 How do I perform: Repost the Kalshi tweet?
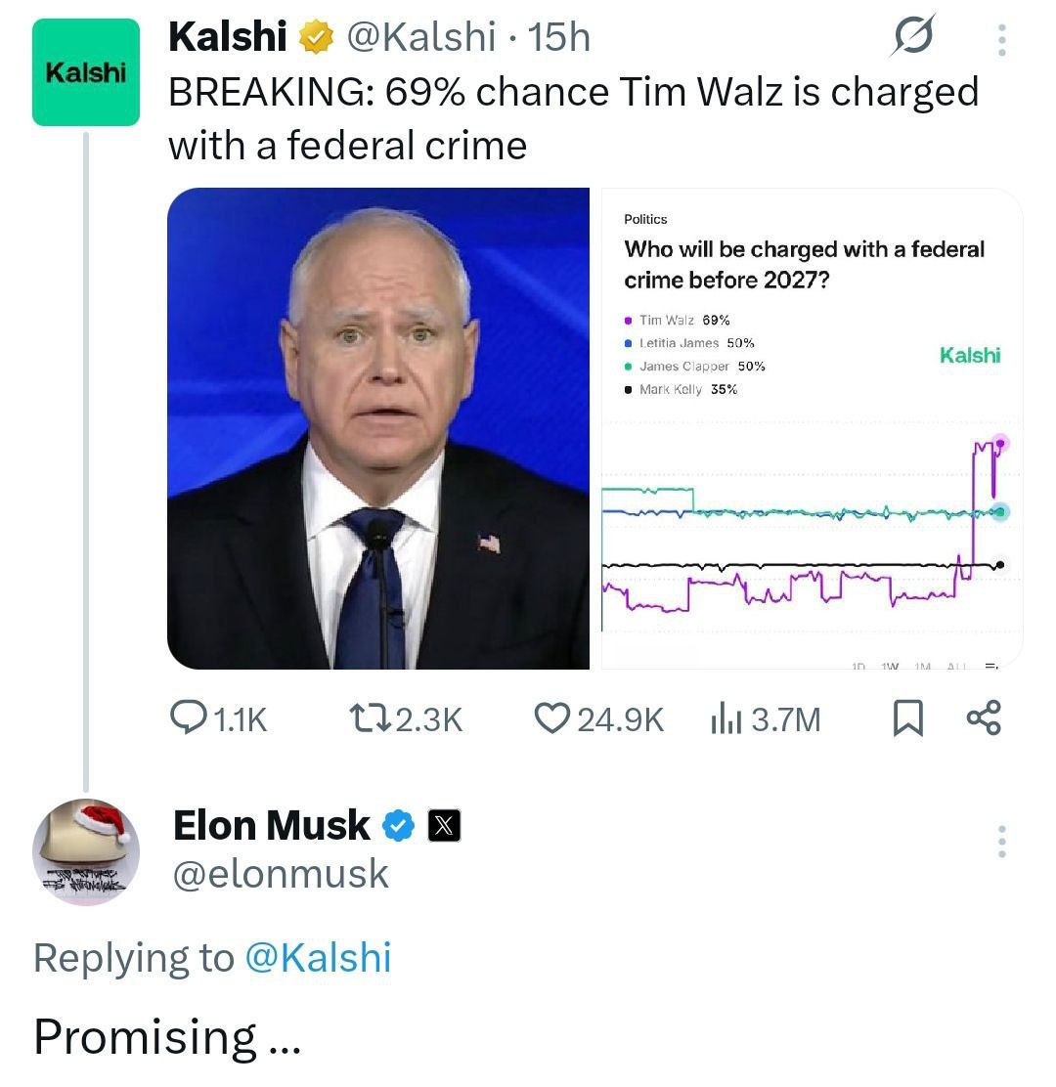(370, 718)
